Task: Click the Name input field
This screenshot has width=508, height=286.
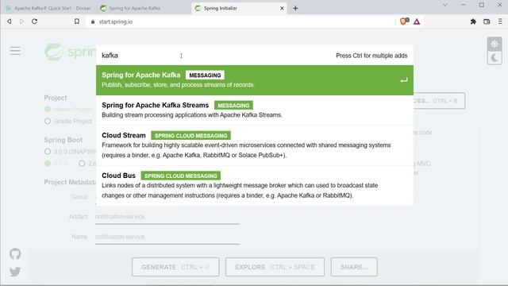Action: [167, 237]
